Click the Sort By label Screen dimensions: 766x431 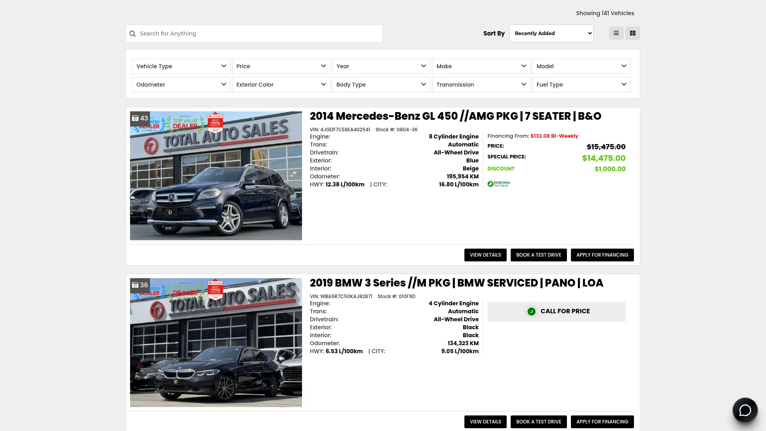tap(494, 34)
